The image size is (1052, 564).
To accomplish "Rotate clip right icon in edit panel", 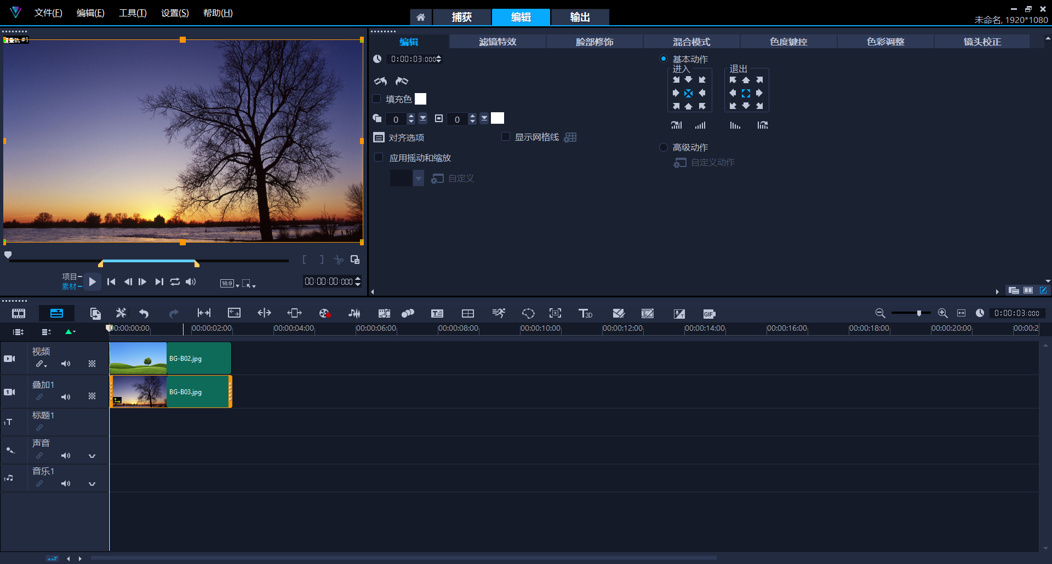I will (x=402, y=81).
